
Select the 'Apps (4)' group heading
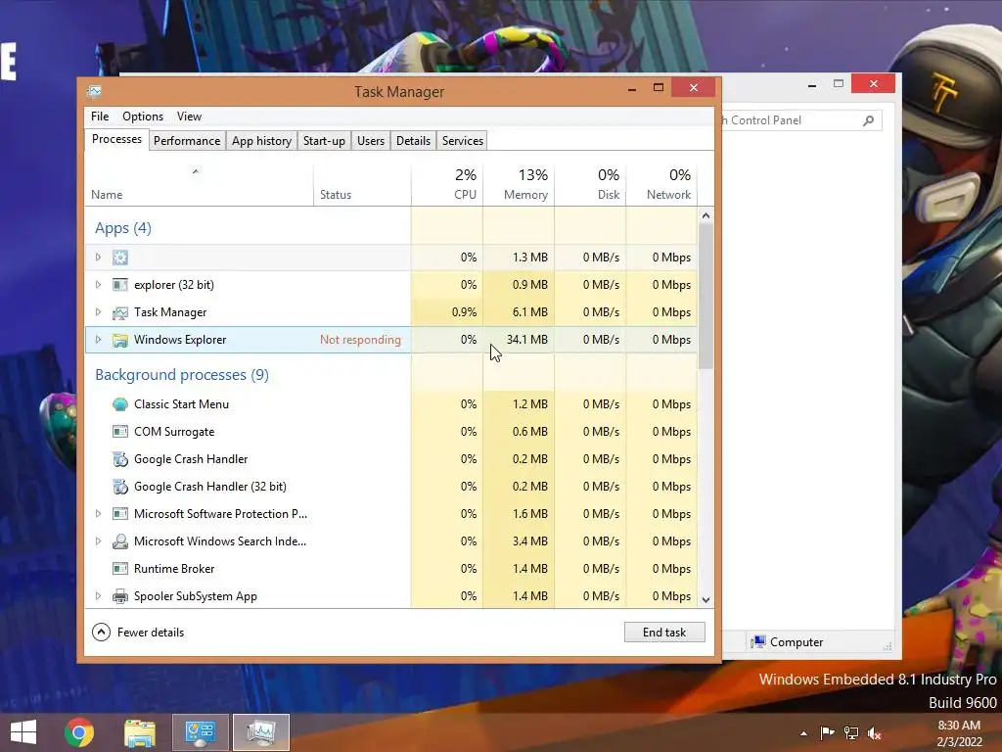pos(123,228)
